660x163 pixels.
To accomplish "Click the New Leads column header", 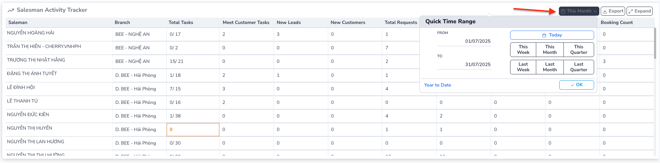I will (289, 23).
